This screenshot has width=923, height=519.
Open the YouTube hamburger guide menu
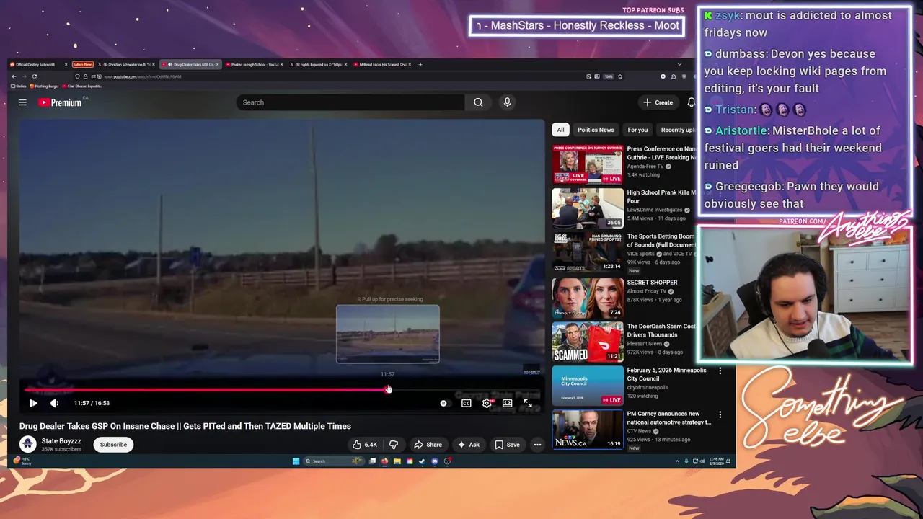(22, 102)
